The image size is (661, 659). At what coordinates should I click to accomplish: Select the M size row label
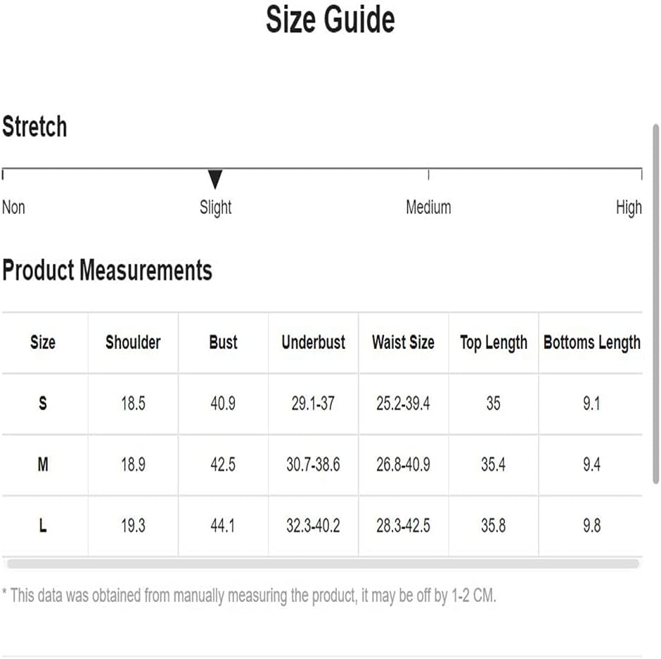pos(43,465)
